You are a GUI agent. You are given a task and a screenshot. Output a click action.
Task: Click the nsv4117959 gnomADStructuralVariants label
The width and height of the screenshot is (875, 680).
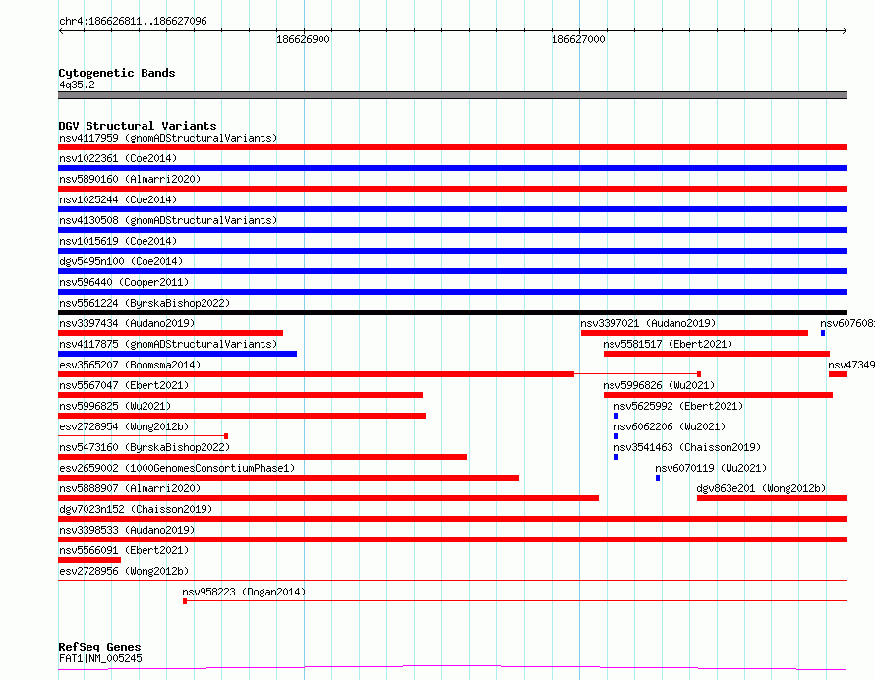pyautogui.click(x=168, y=138)
